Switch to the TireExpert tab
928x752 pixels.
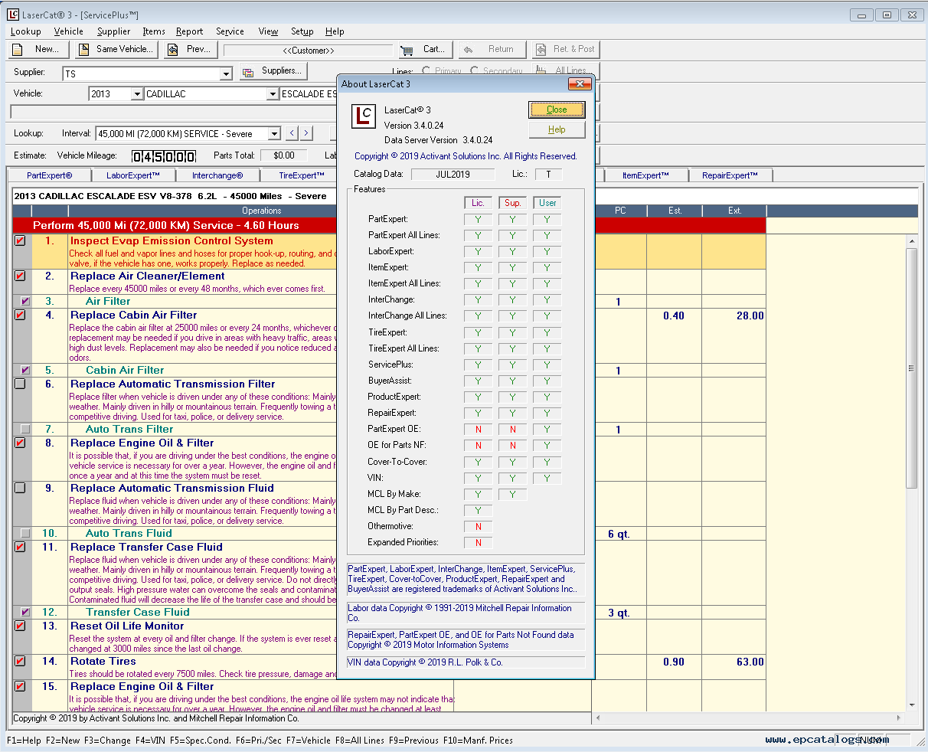click(x=301, y=175)
